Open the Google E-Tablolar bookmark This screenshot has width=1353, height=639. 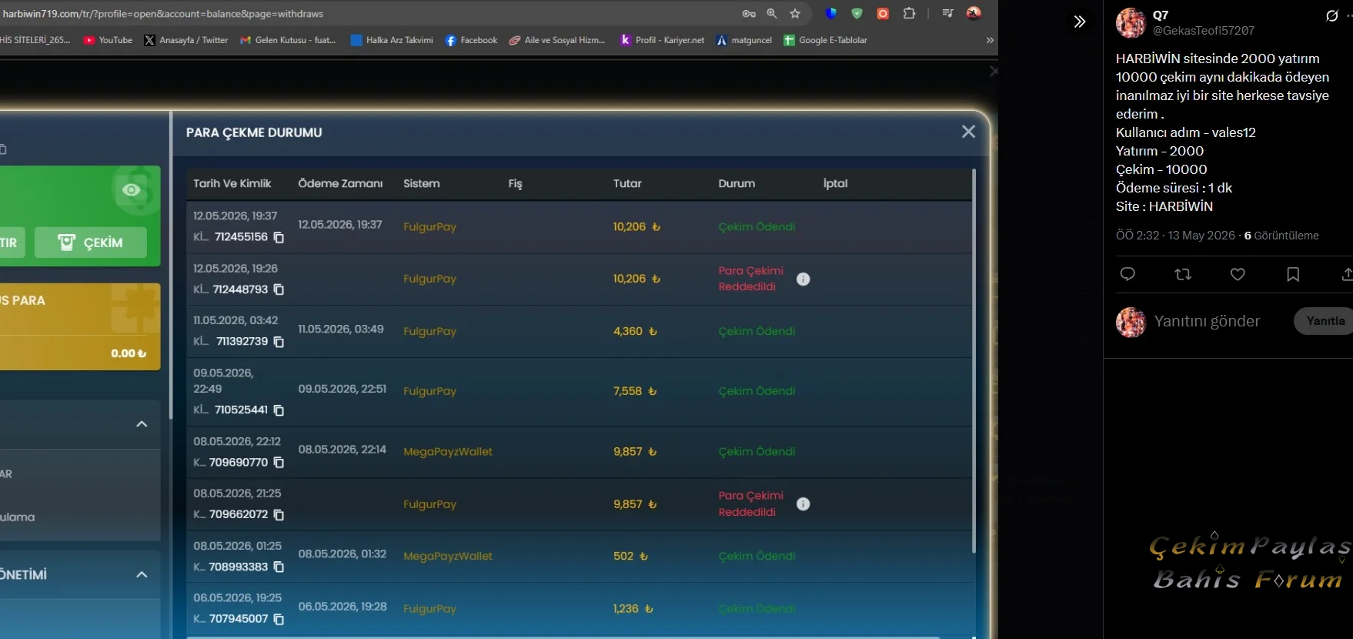(825, 40)
